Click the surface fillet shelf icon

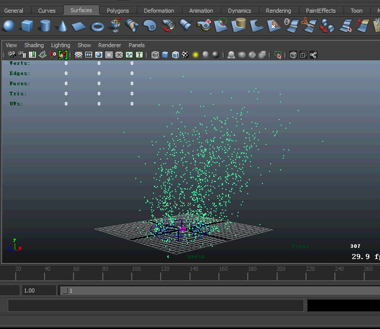click(256, 26)
